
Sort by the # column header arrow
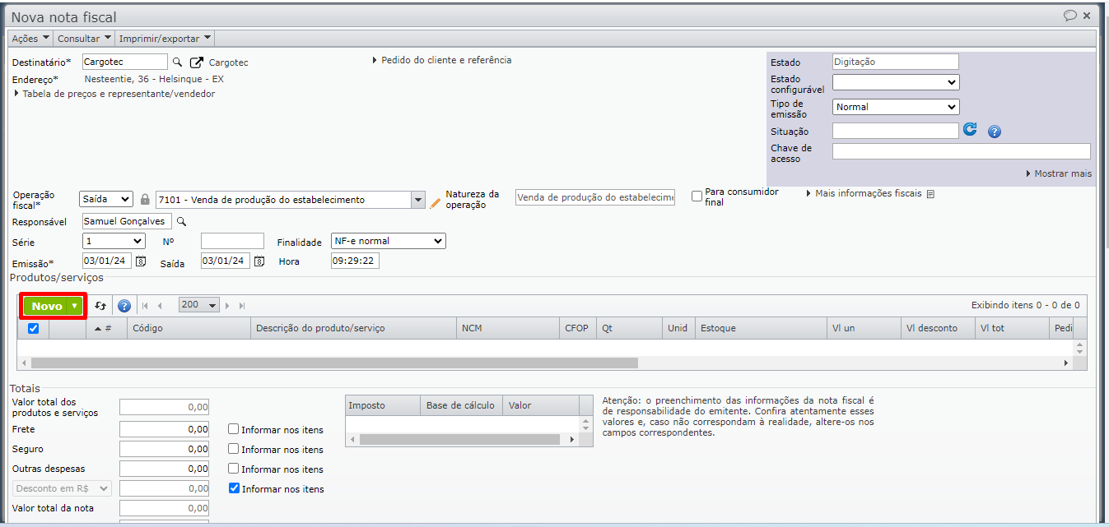click(x=99, y=328)
